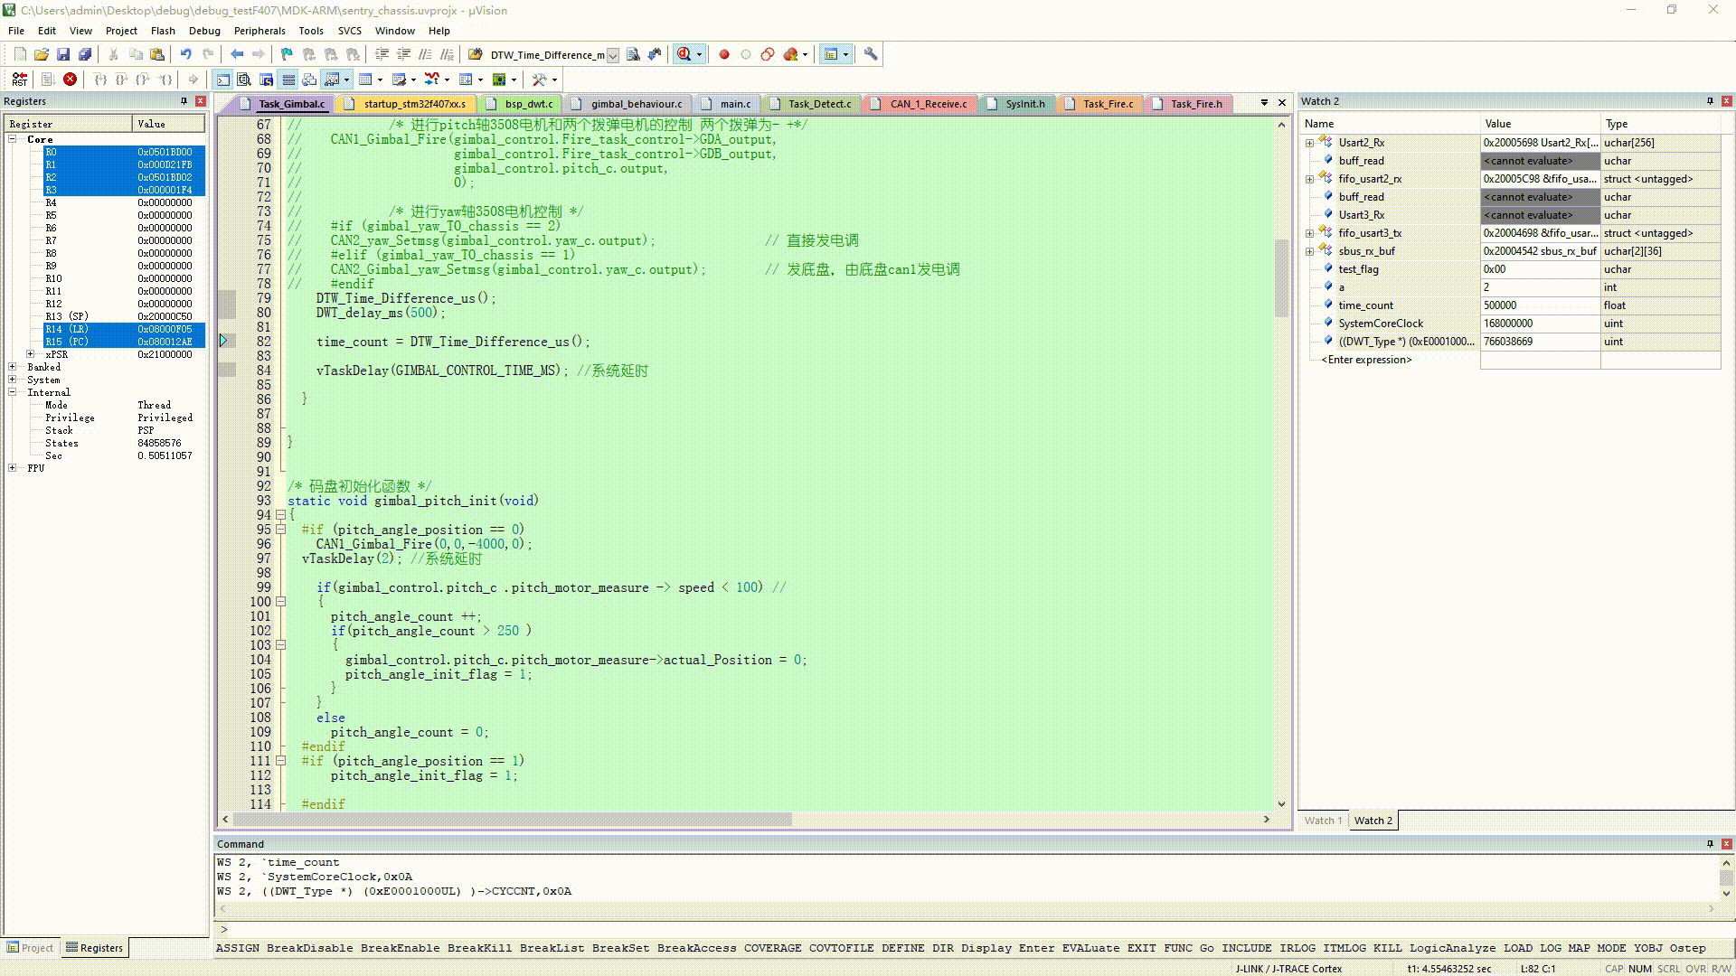Switch to the Project panel tab
This screenshot has height=976, width=1736.
pos(31,948)
